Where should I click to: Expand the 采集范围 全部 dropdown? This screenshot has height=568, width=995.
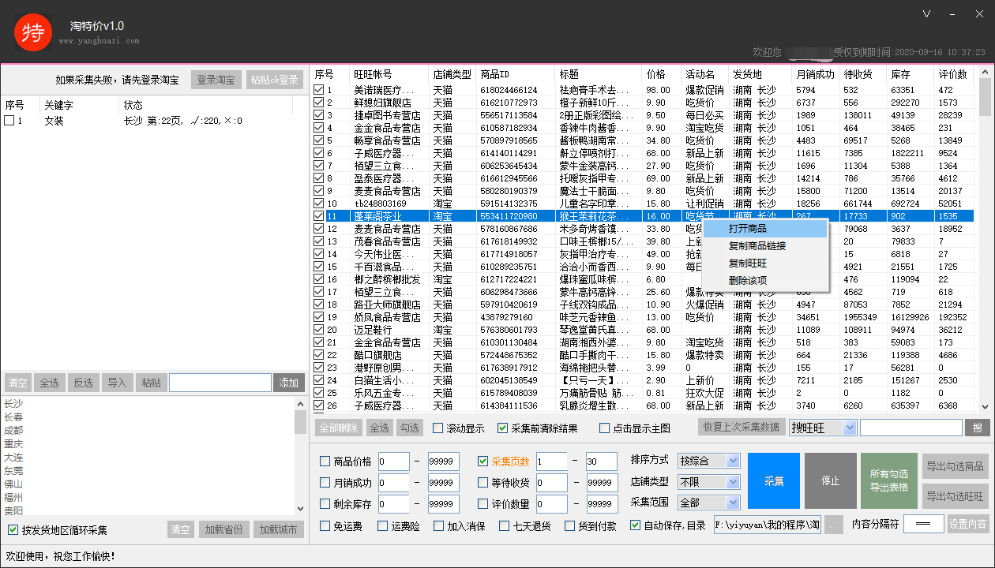[x=709, y=503]
